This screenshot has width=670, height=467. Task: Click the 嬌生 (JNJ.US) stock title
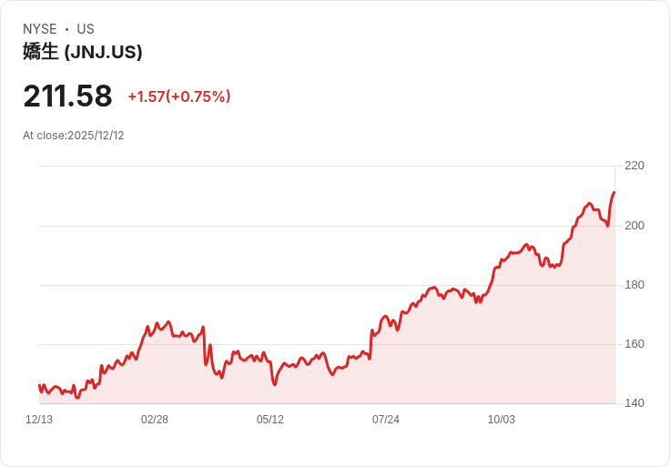(83, 53)
